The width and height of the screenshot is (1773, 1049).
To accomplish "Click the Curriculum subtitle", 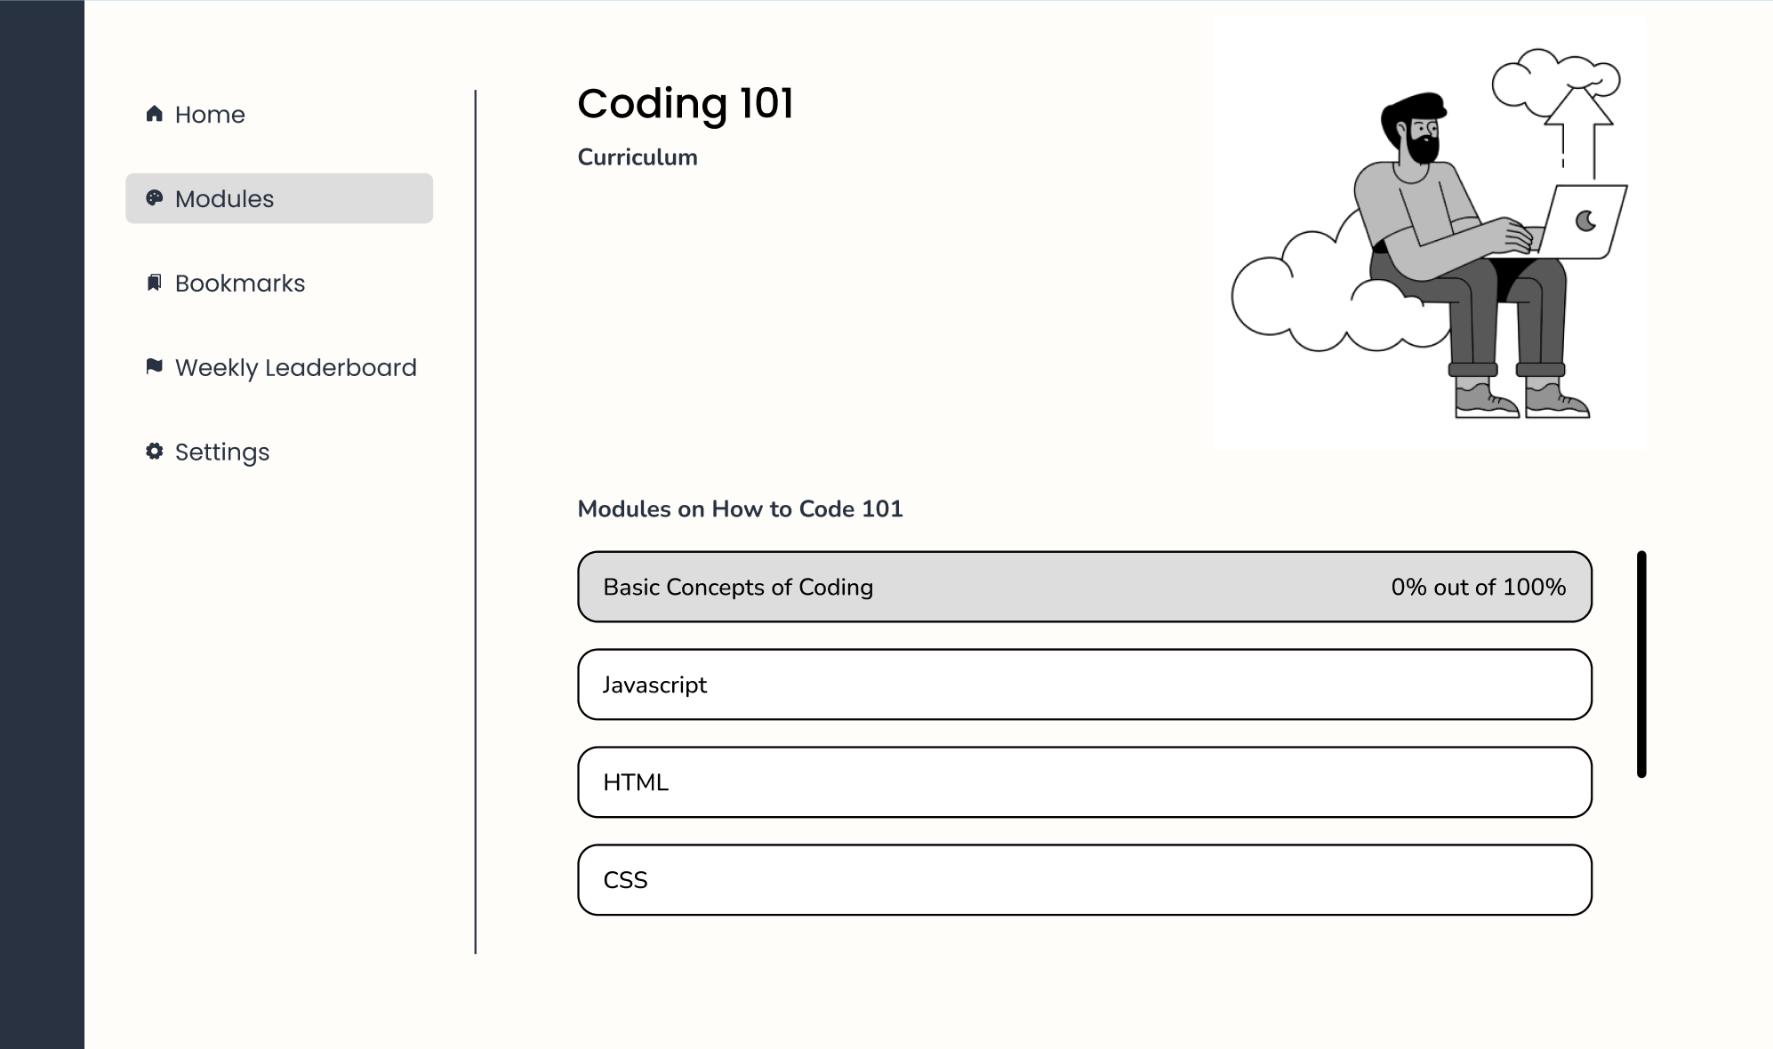I will click(638, 157).
